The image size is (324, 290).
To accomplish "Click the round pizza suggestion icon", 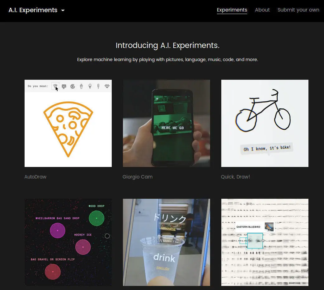I will tap(73, 86).
